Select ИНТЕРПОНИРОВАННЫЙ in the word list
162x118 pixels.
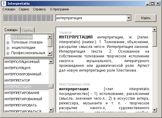click(x=26, y=74)
